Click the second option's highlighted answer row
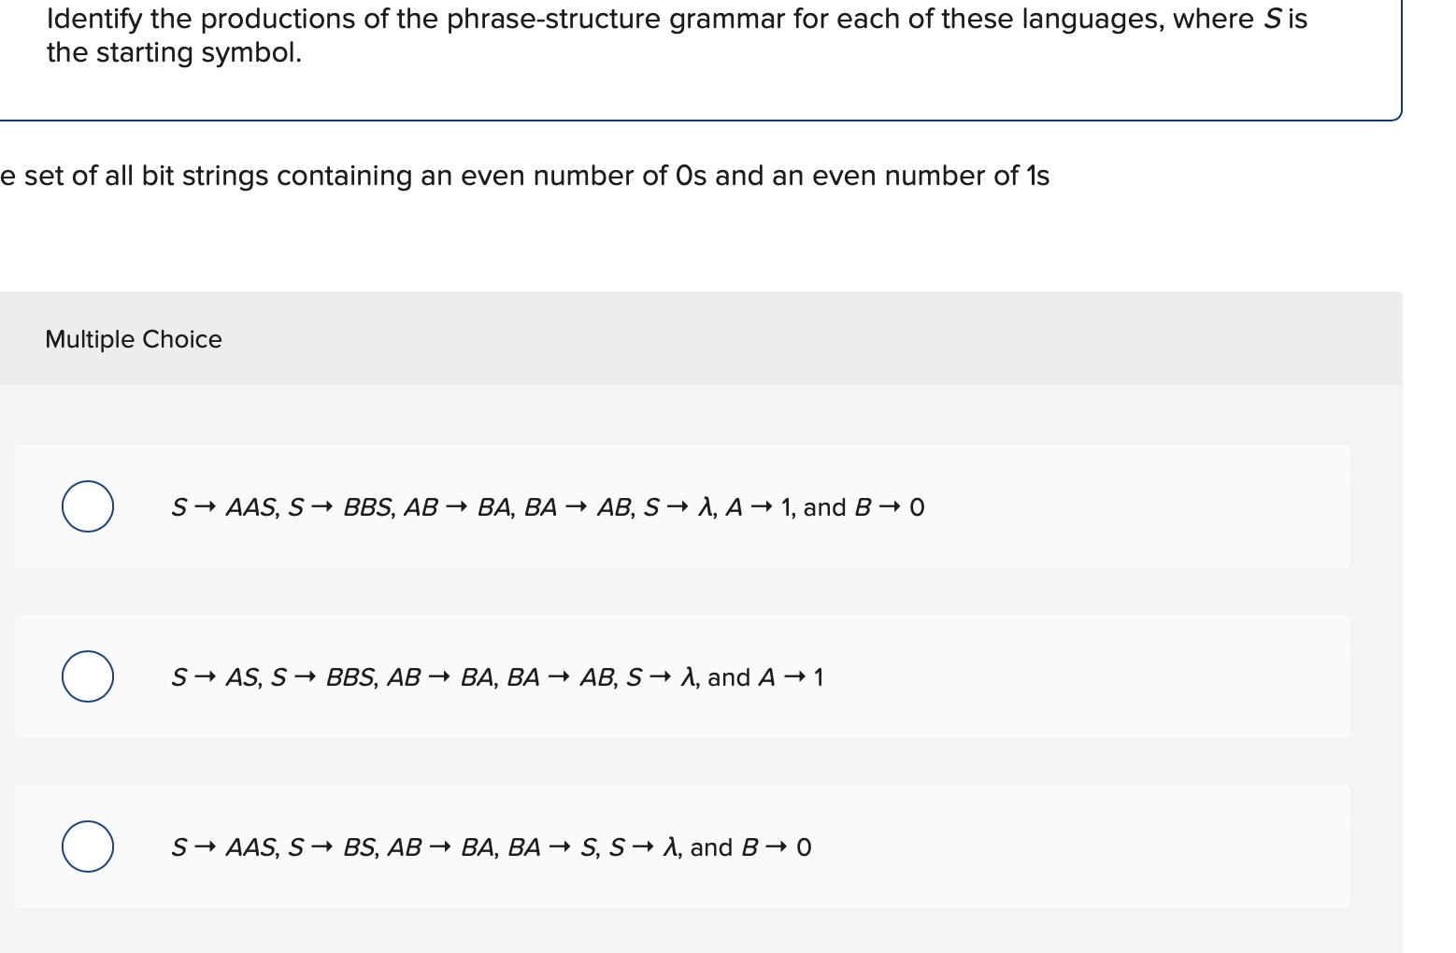The width and height of the screenshot is (1456, 953). [682, 677]
